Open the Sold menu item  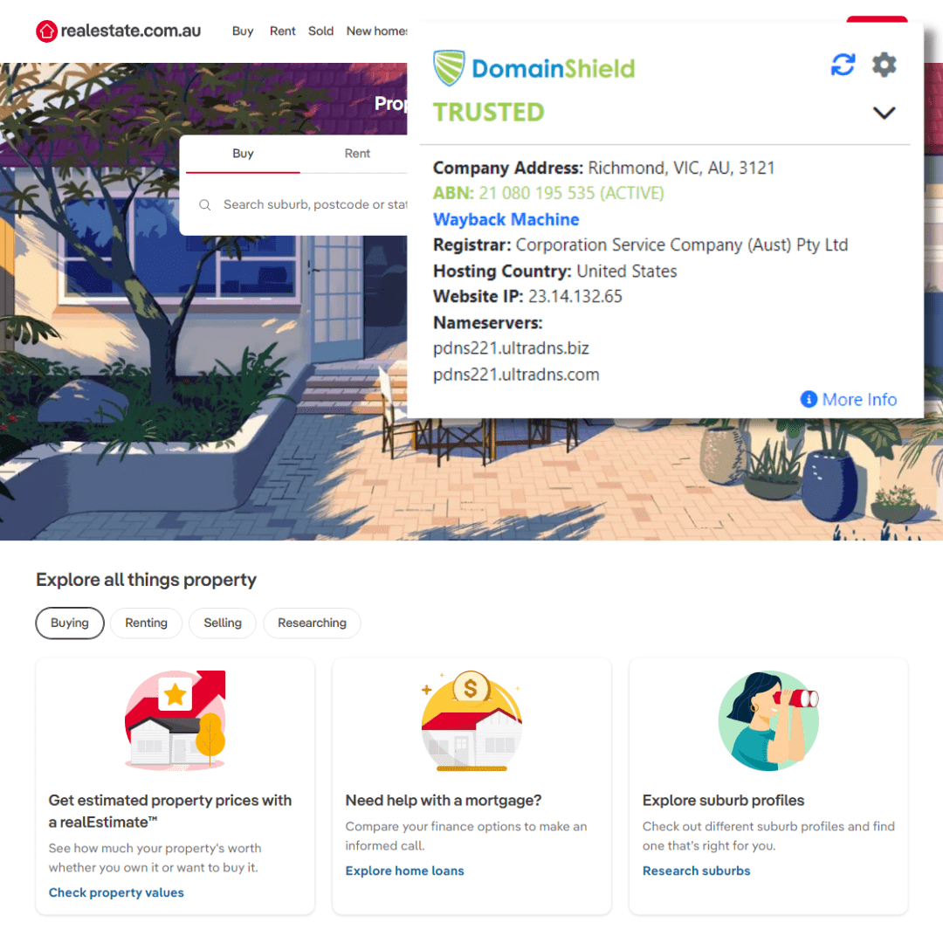click(320, 31)
